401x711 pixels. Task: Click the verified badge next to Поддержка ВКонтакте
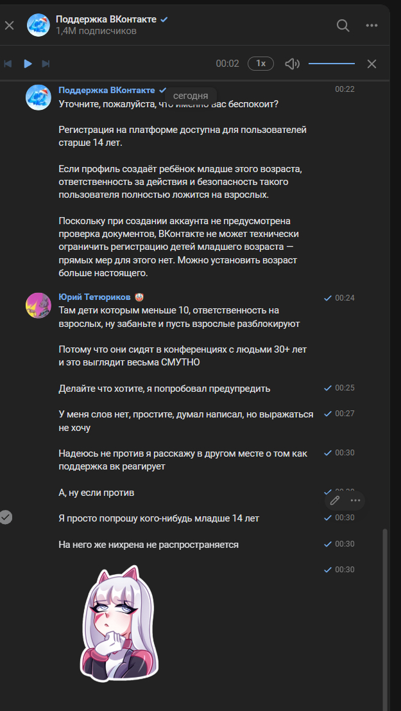[165, 19]
